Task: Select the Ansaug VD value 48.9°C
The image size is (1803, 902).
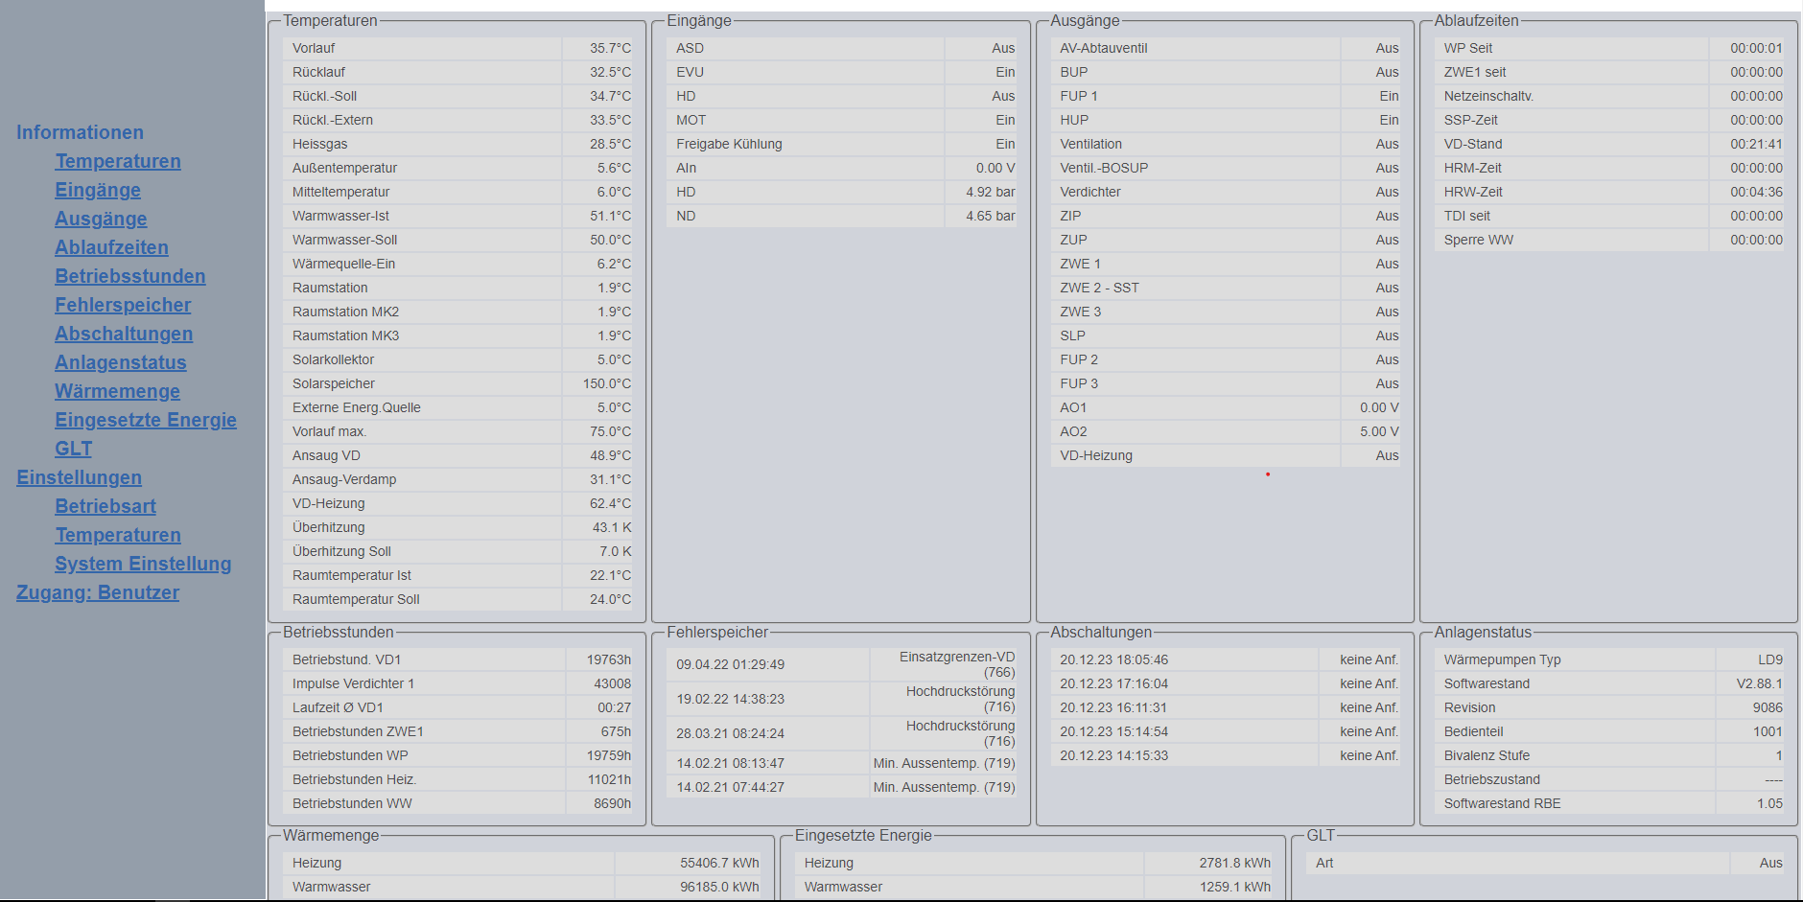Action: pos(610,455)
